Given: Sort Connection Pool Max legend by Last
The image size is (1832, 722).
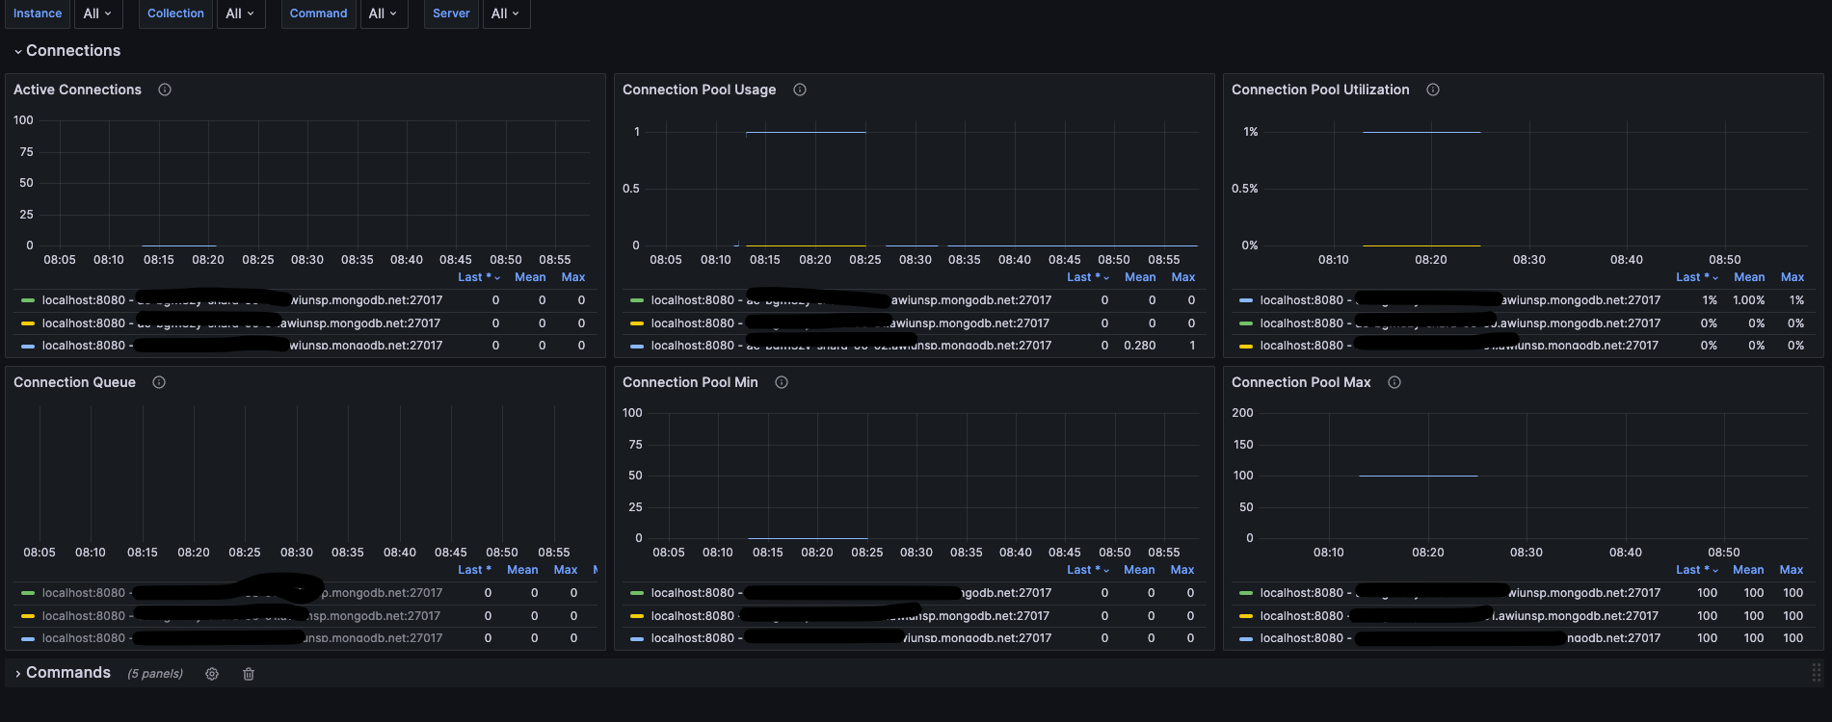Looking at the screenshot, I should (1696, 570).
